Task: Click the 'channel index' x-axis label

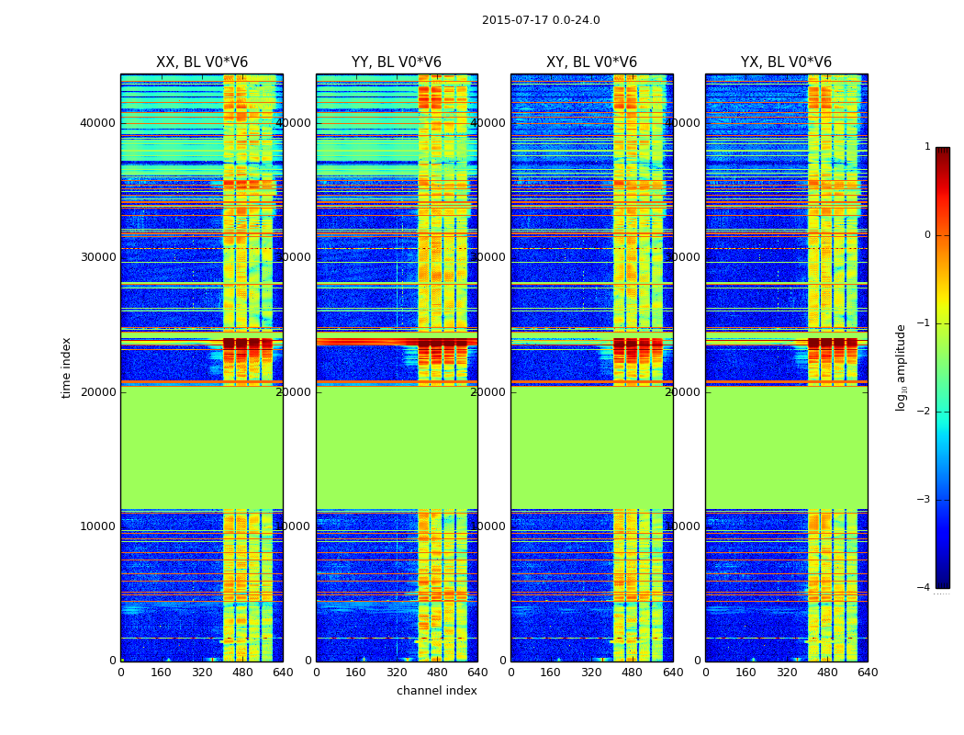Action: [x=436, y=691]
